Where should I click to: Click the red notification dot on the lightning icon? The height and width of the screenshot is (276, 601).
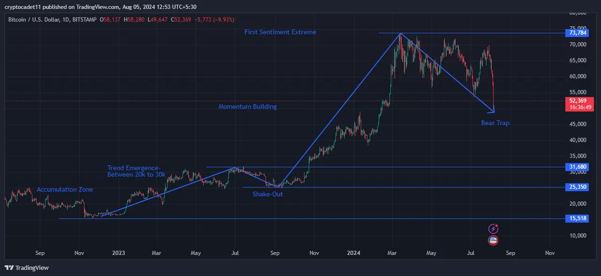496,225
